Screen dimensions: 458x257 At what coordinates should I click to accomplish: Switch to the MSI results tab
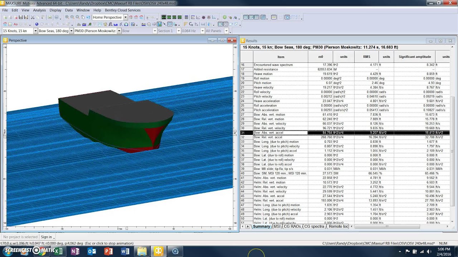click(x=277, y=226)
